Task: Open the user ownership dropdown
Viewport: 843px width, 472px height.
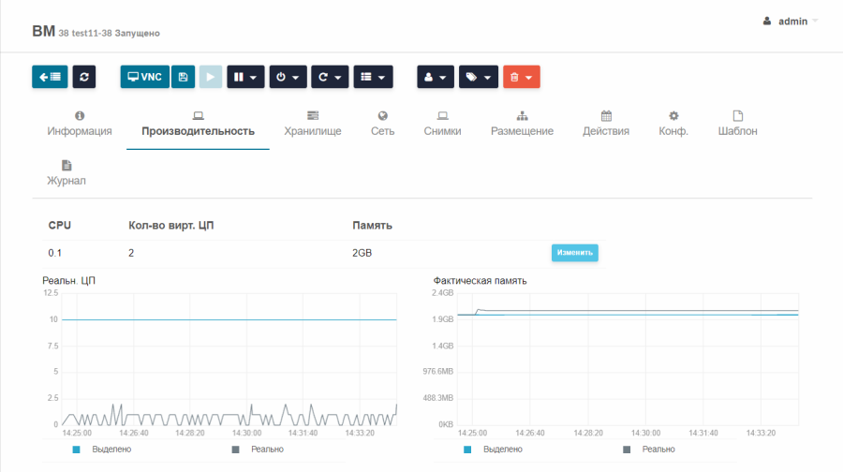Action: coord(436,77)
